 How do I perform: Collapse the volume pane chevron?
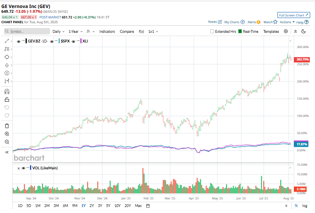pyautogui.click(x=290, y=168)
